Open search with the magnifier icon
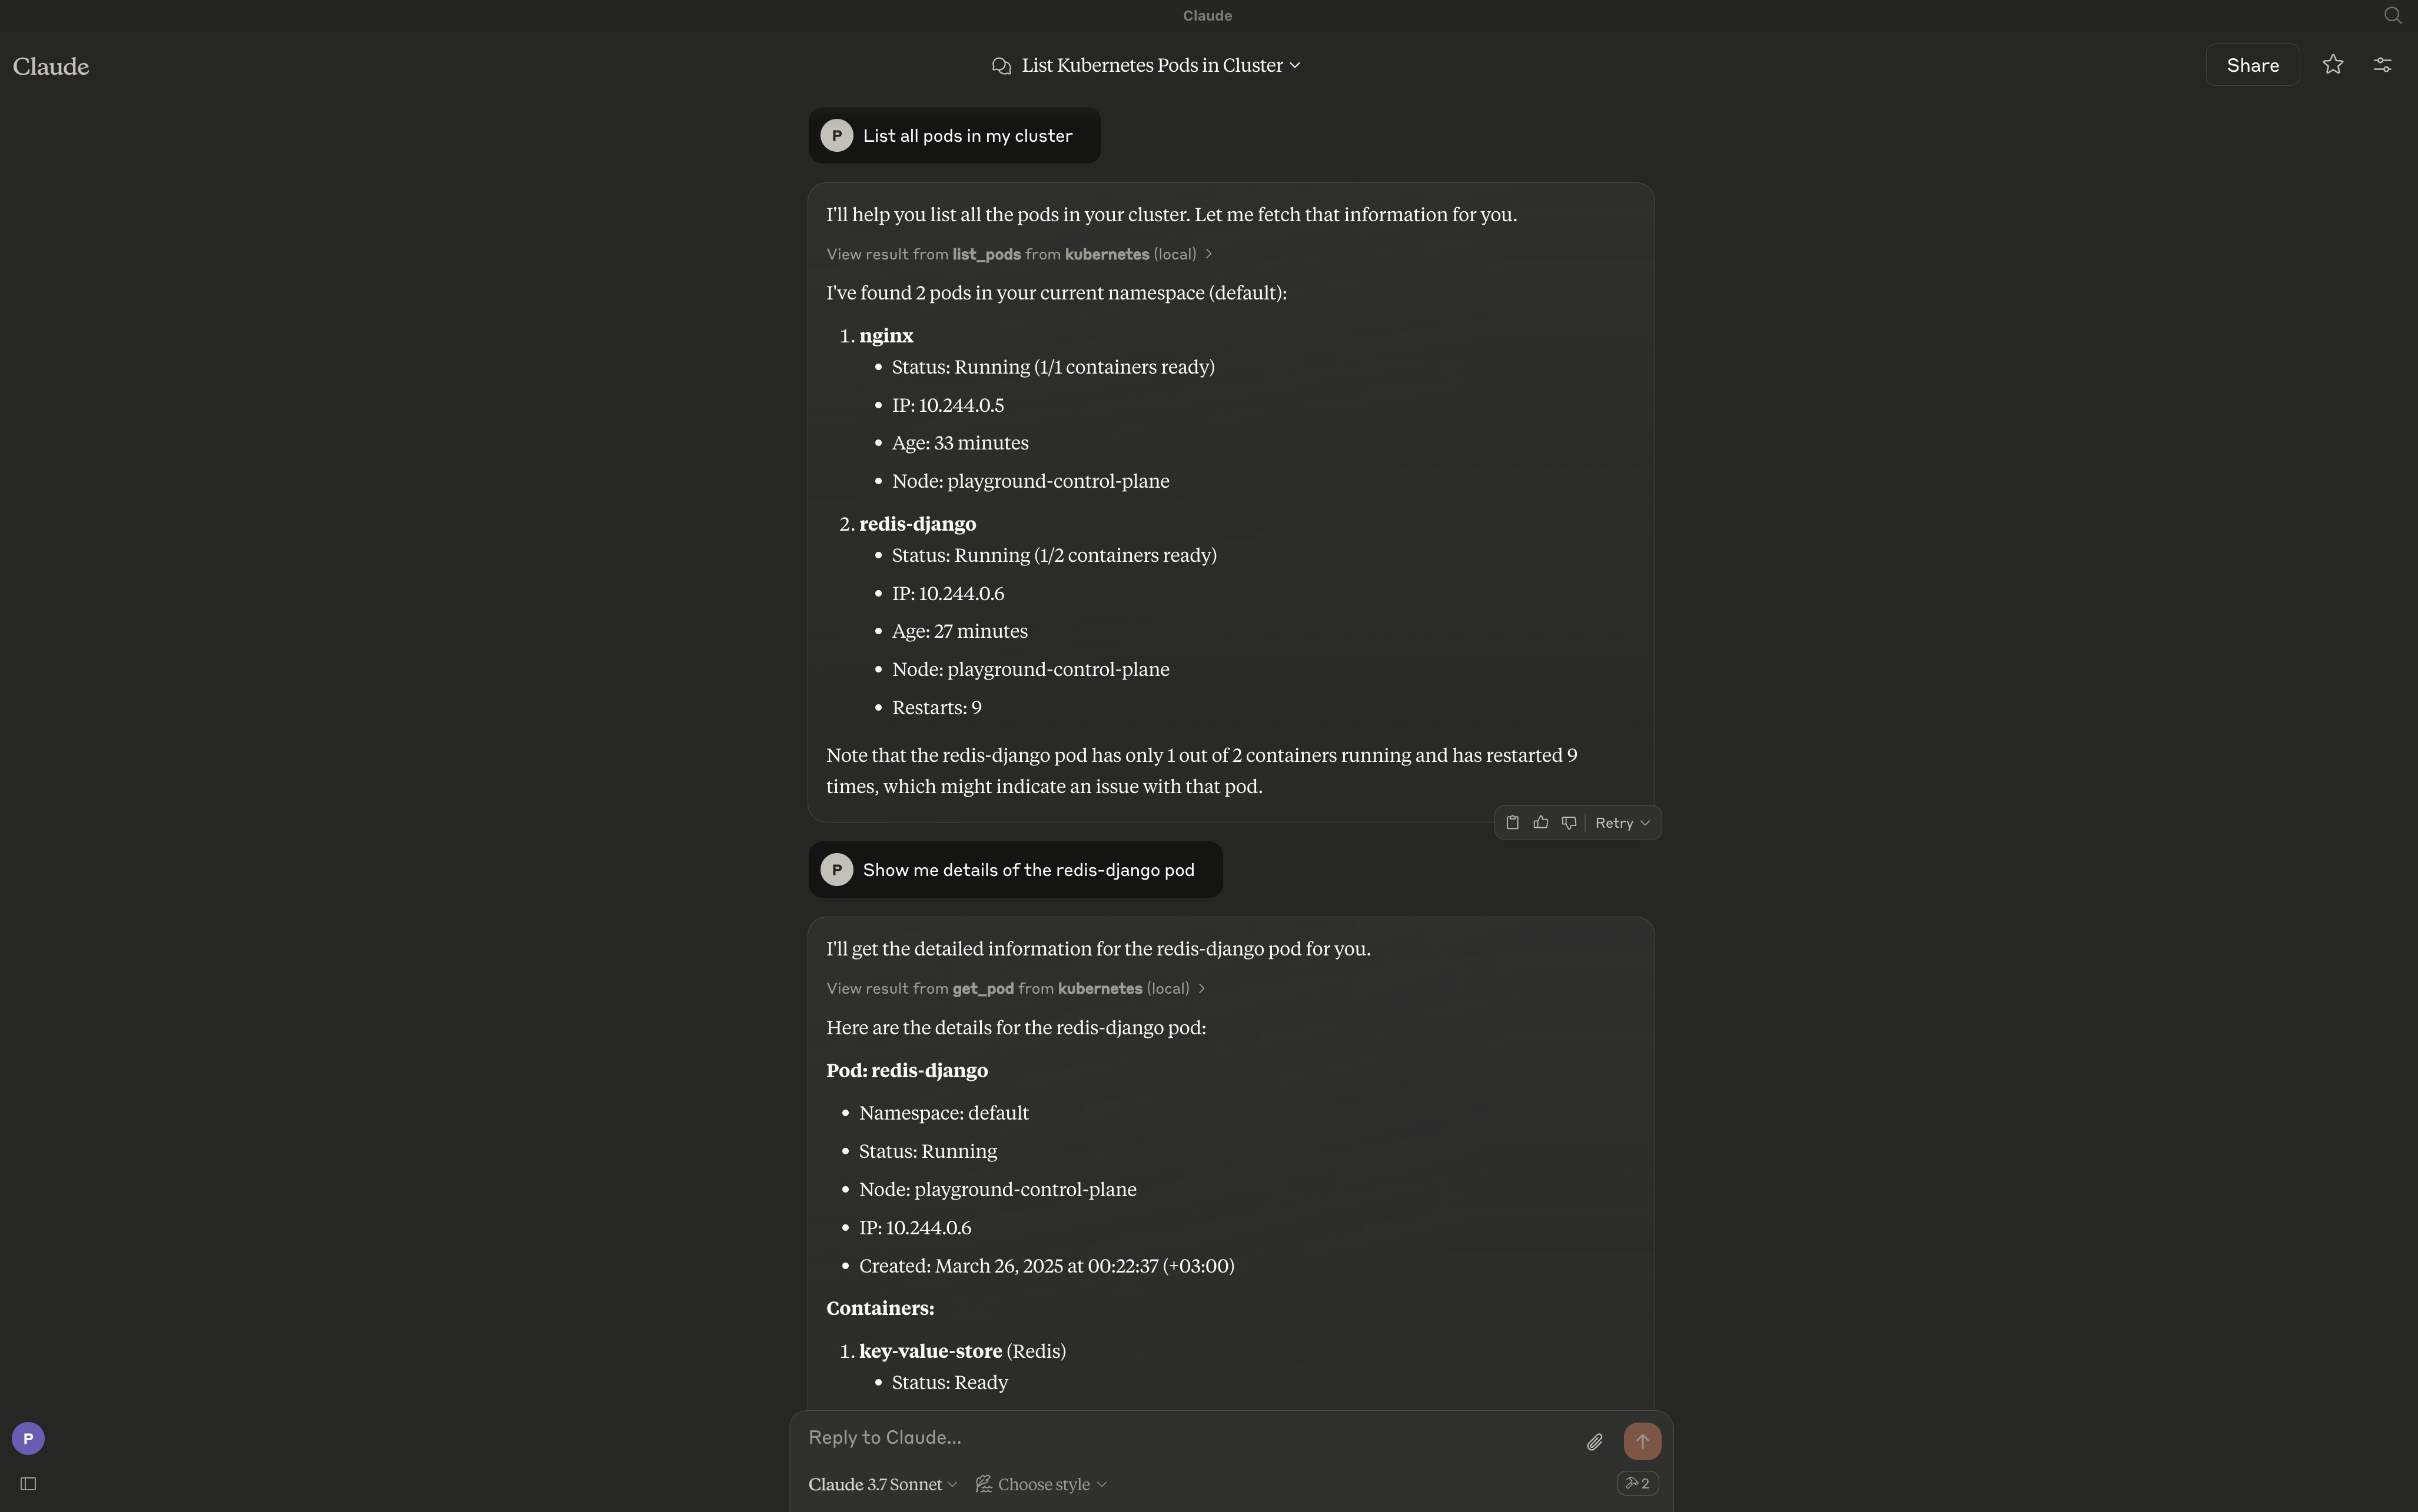This screenshot has height=1512, width=2418. click(x=2392, y=15)
